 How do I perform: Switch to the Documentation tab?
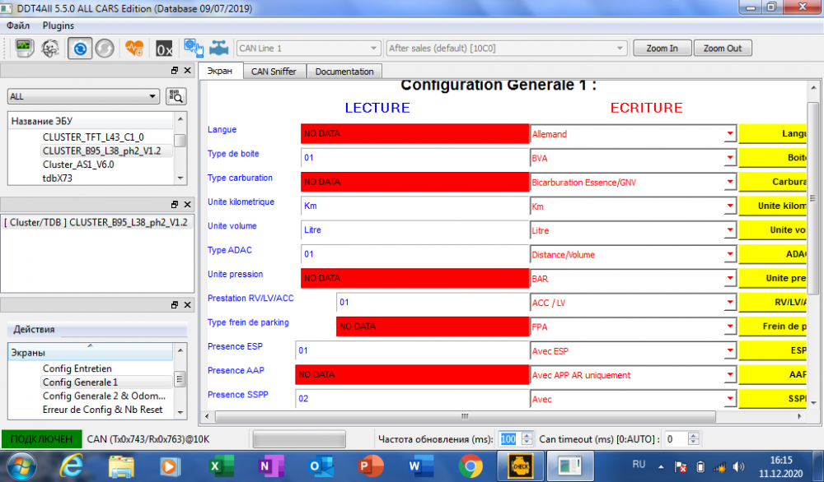(x=344, y=72)
